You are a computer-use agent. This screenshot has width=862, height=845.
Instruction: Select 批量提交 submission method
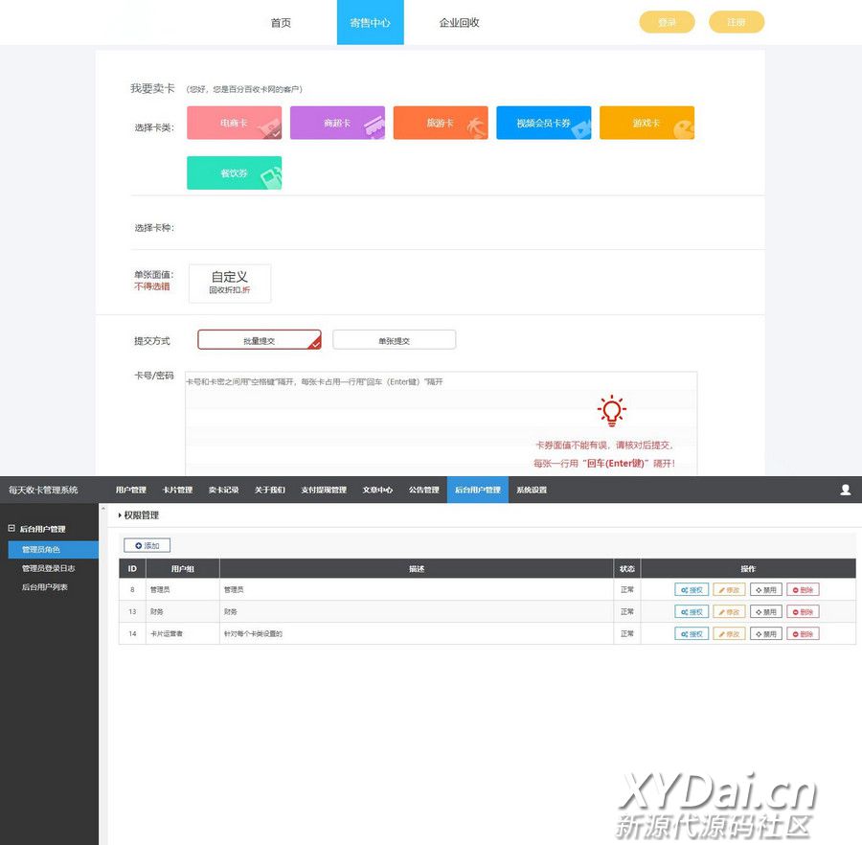click(x=259, y=340)
